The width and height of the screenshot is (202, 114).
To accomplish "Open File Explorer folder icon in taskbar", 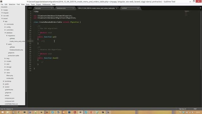I will point(8,112).
